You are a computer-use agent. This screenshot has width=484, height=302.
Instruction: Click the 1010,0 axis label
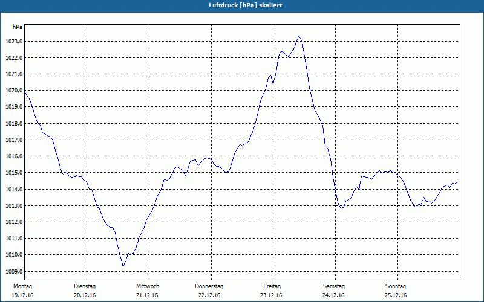(13, 254)
